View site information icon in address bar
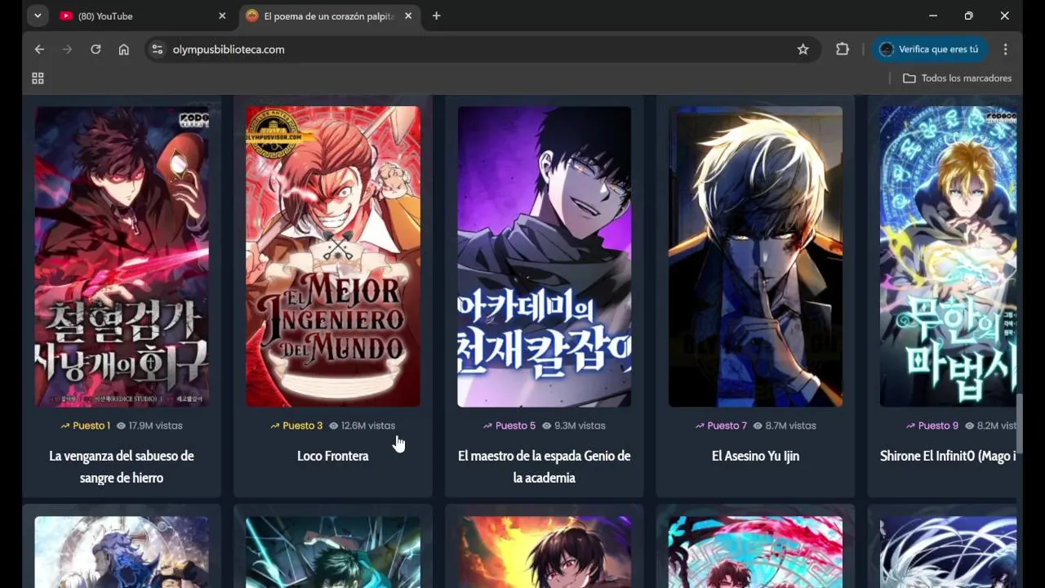This screenshot has width=1045, height=588. tap(158, 49)
